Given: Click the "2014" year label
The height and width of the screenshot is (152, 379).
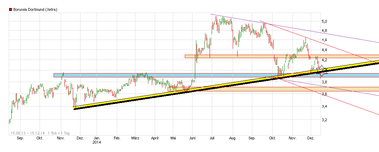Looking at the screenshot, I should (97, 142).
